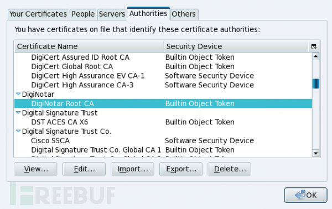Screen dimensions: 332x209
Task: Collapse Digital Signature Trust Co. group
Action: point(18,131)
